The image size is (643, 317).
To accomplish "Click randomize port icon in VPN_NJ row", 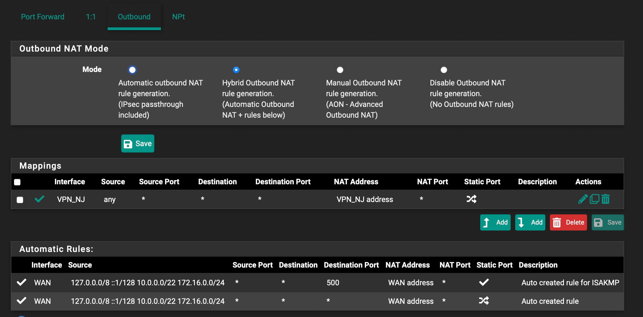I will coord(471,199).
